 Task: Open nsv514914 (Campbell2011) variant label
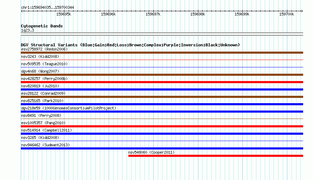pos(46,130)
